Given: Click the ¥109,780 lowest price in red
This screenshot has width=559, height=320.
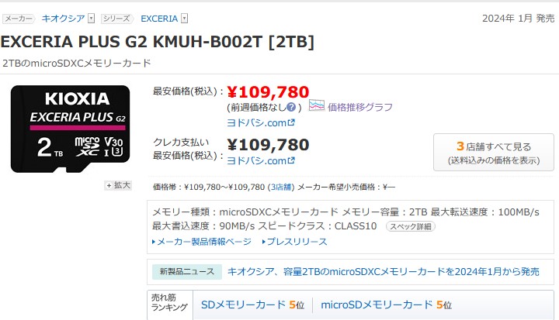Looking at the screenshot, I should [268, 92].
